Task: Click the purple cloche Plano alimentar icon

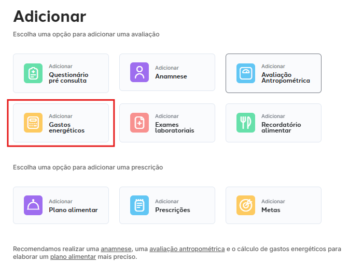Action: click(33, 205)
